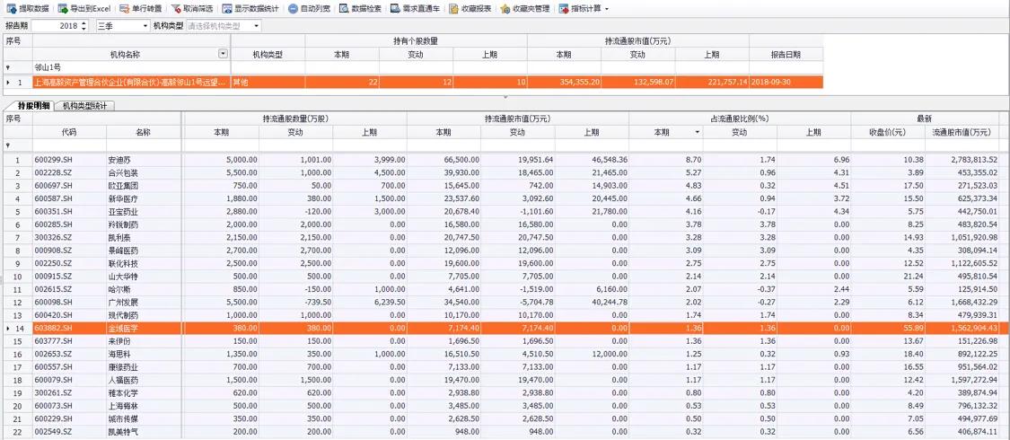This screenshot has height=440, width=1010.
Task: Click the 报告日期 column header
Action: (786, 54)
